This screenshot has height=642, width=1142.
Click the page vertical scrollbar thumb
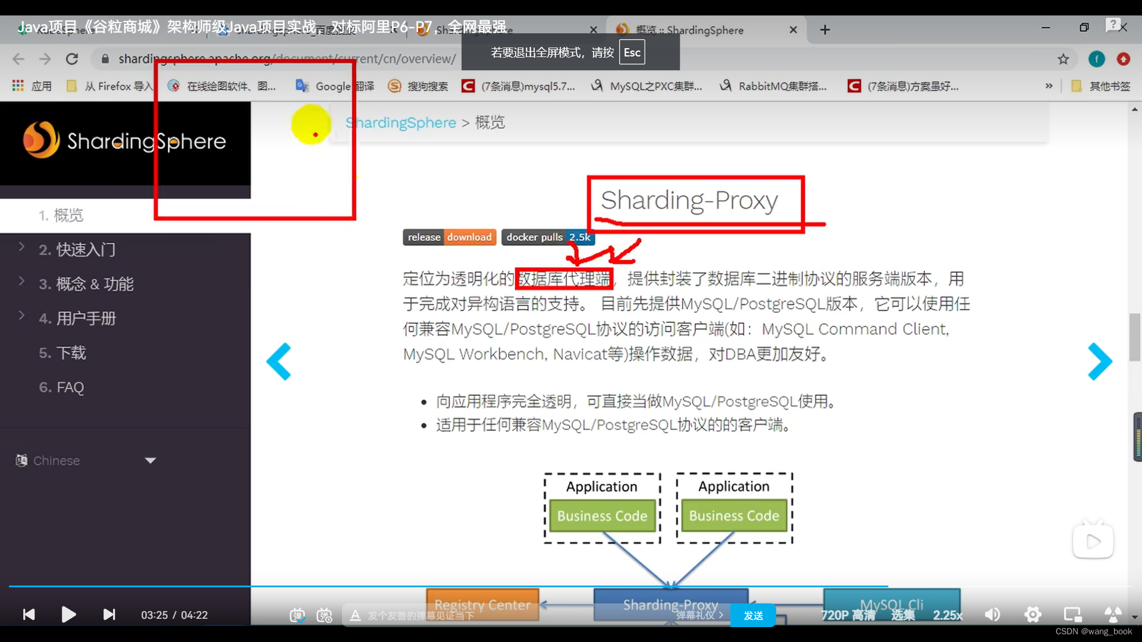1134,336
